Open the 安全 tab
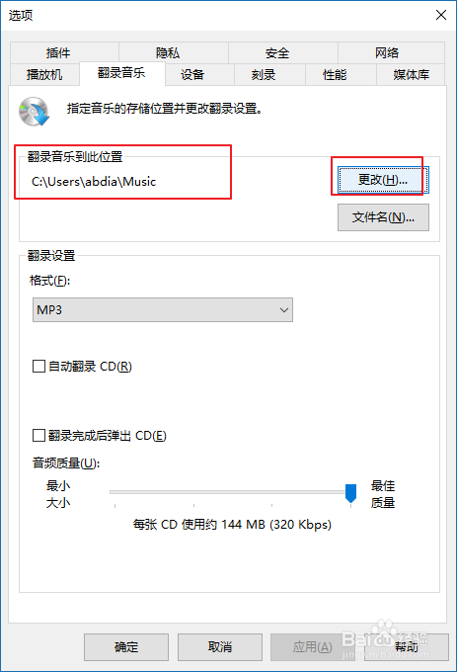The height and width of the screenshot is (672, 457). pos(276,52)
